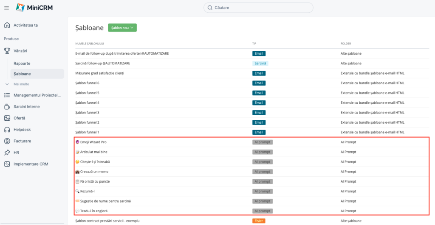435x225 pixels.
Task: Open the Șablon nou dropdown
Action: point(122,28)
